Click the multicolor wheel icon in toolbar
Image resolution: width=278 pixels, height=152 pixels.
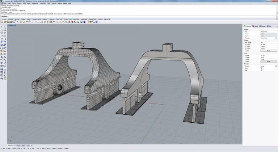(75, 22)
